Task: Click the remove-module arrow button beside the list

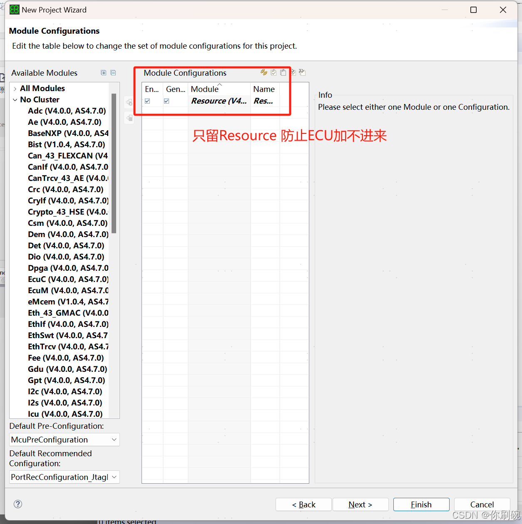Action: [129, 118]
